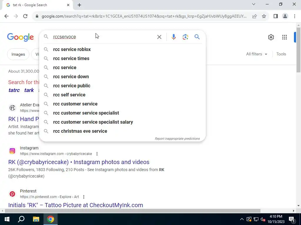The image size is (301, 225).
Task: Reload the current page
Action: (25, 16)
